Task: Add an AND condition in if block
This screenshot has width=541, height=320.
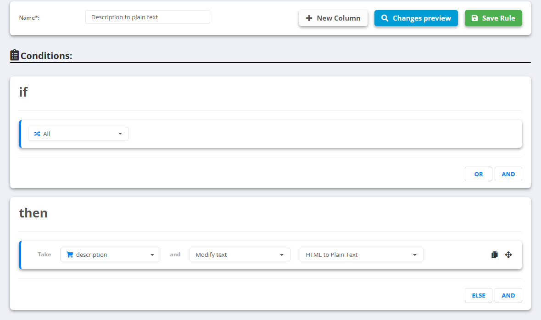Action: pyautogui.click(x=508, y=174)
